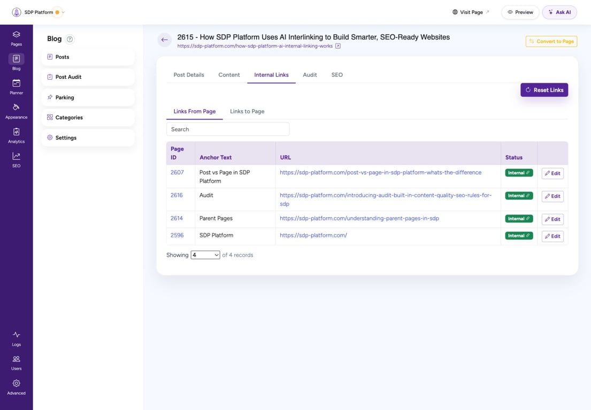Click the Convert to Page button
Viewport: 591px width, 410px height.
coord(551,42)
